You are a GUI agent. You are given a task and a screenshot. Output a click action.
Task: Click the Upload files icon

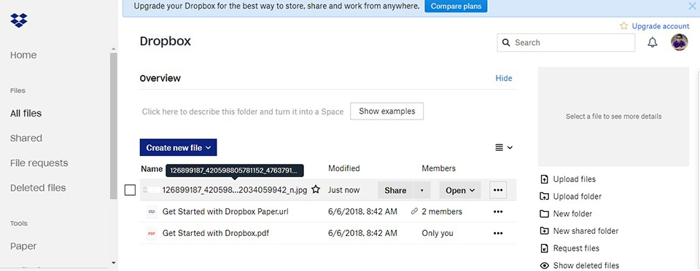(544, 179)
